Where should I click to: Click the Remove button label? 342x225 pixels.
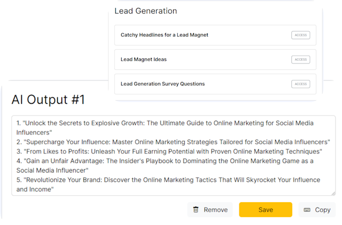215,210
